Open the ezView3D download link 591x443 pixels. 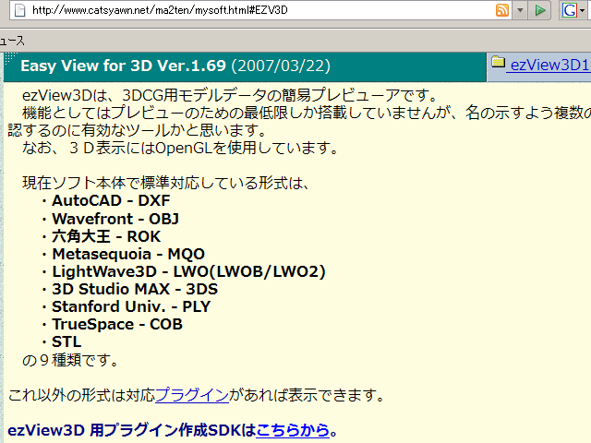pyautogui.click(x=549, y=65)
